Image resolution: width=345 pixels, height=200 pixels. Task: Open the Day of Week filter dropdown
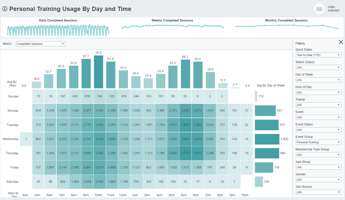[318, 80]
